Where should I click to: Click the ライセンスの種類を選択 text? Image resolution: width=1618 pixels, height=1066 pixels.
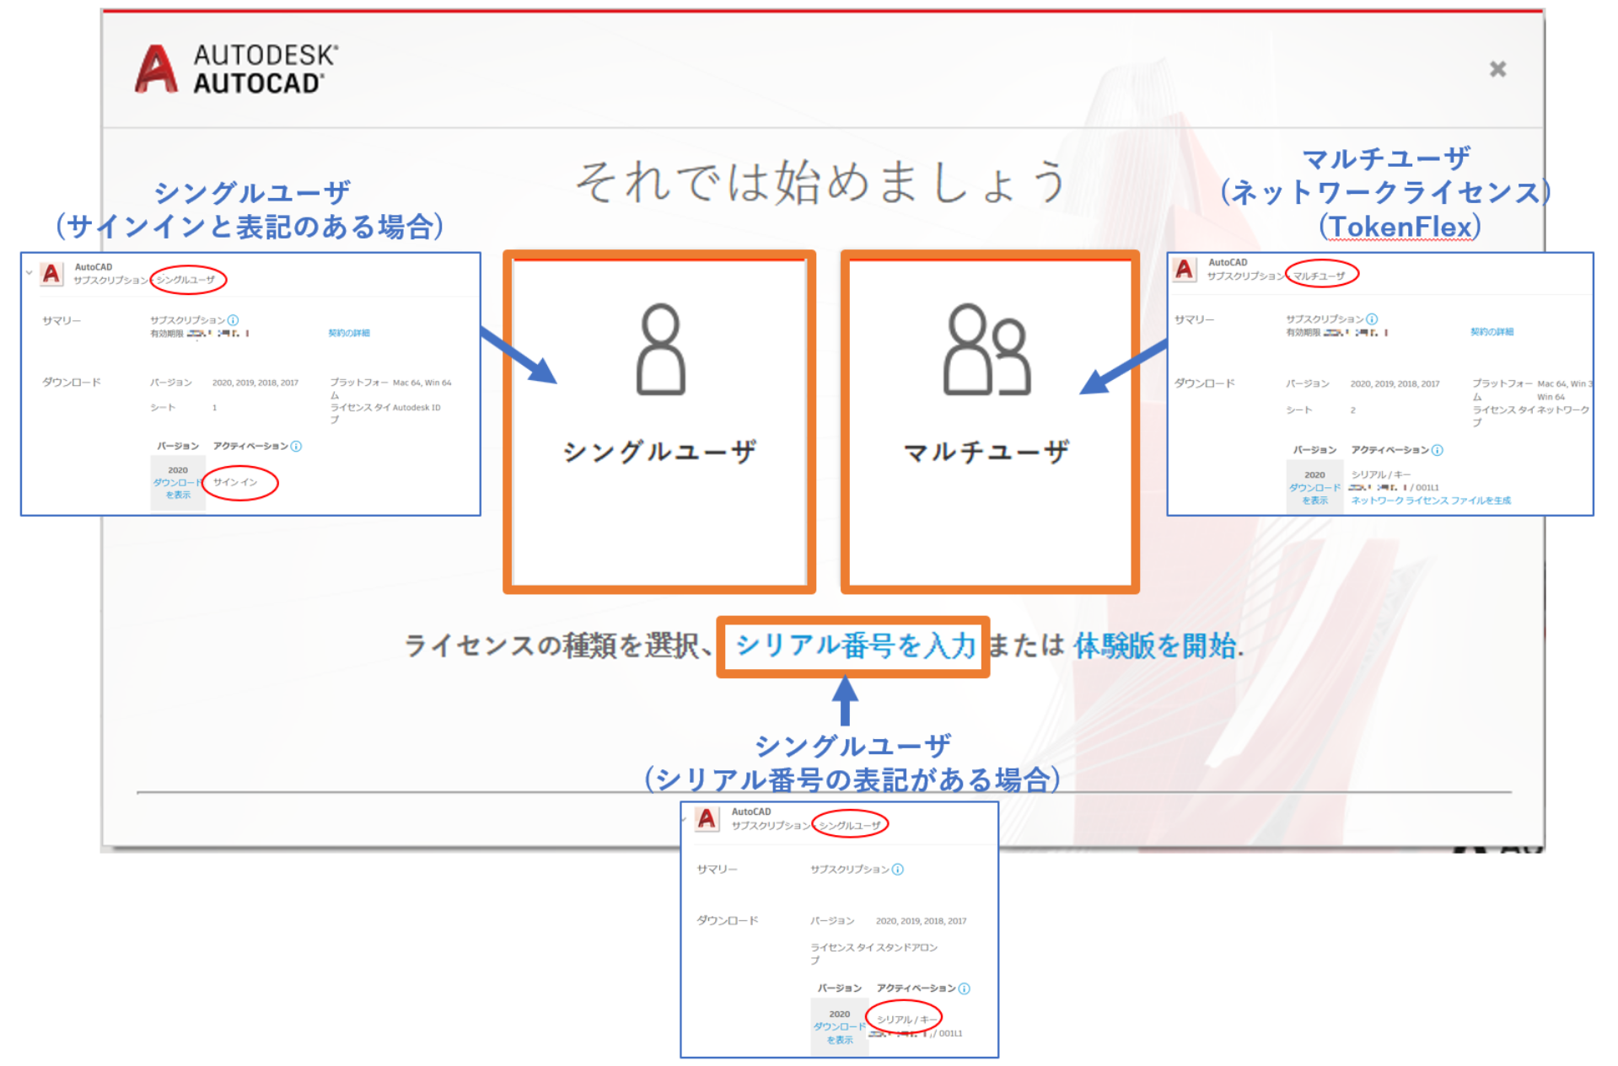[x=551, y=646]
